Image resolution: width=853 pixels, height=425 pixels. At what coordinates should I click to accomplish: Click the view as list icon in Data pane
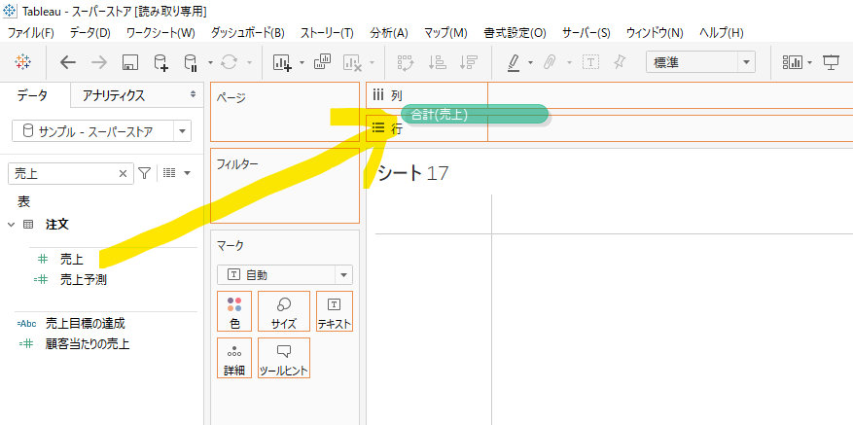pyautogui.click(x=170, y=173)
